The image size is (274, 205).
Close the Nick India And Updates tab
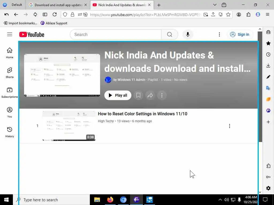(149, 5)
